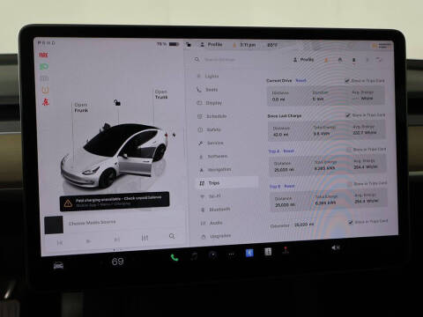Unmute the volume speaker icon
Screen dimensions: 423x317
pyautogui.click(x=336, y=247)
